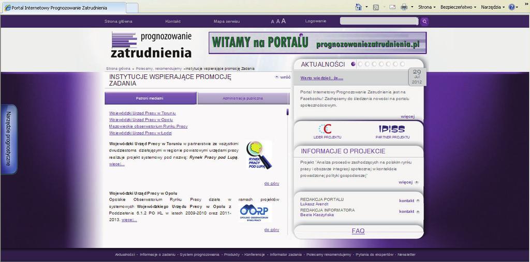Viewport: 530px width, 262px height.
Task: Click the IPISS Partner Projektu logo
Action: (x=392, y=129)
